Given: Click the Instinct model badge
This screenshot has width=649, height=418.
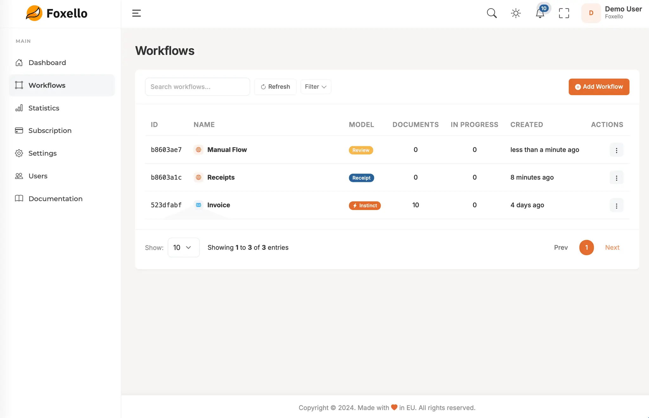Looking at the screenshot, I should (x=365, y=206).
